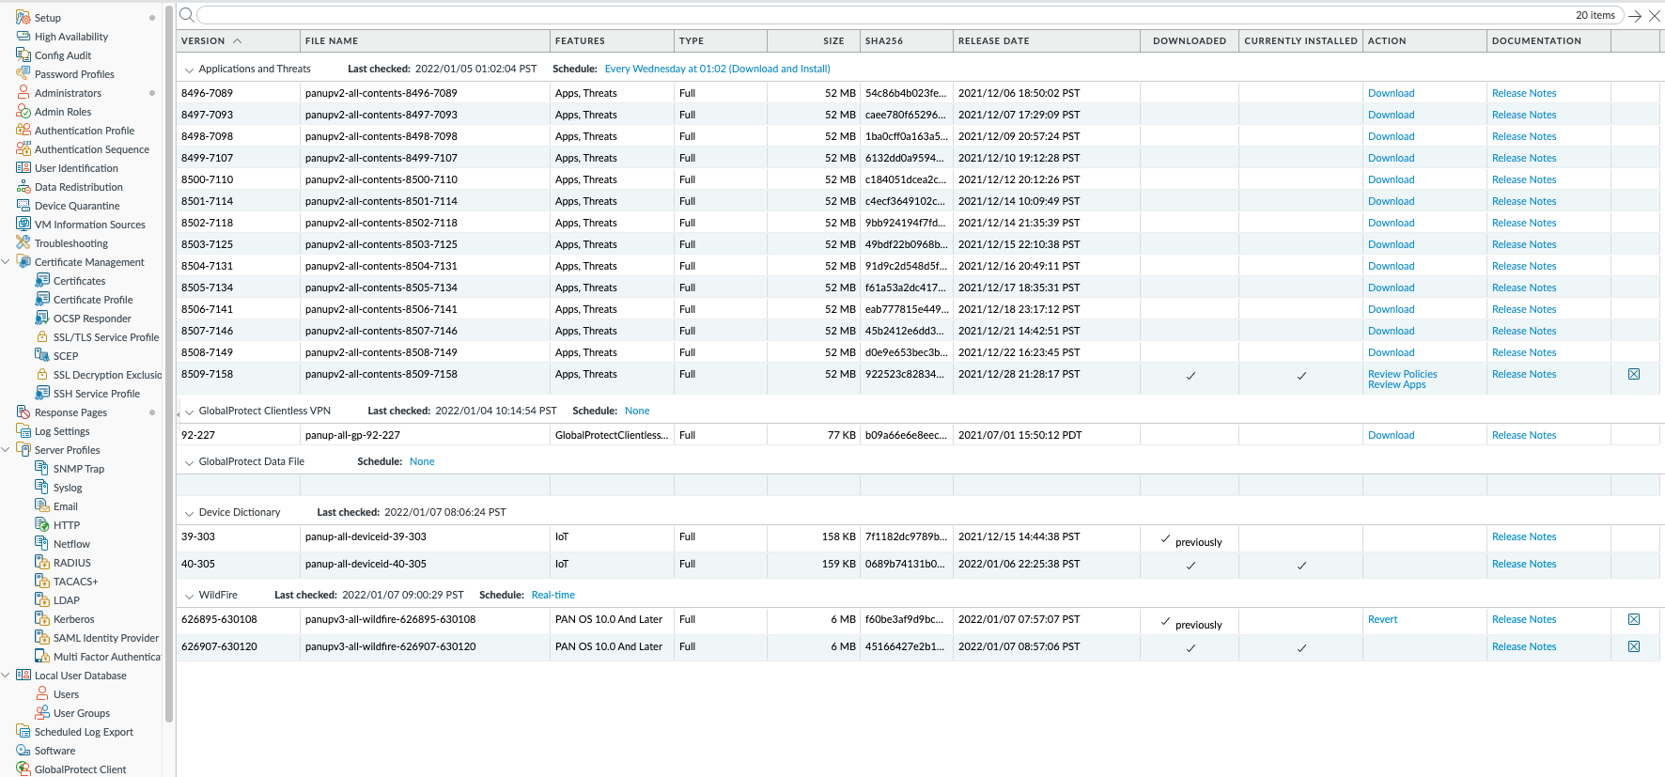Revert WildFire package 626895-630108
Viewport: 1665px width, 777px height.
click(x=1382, y=619)
